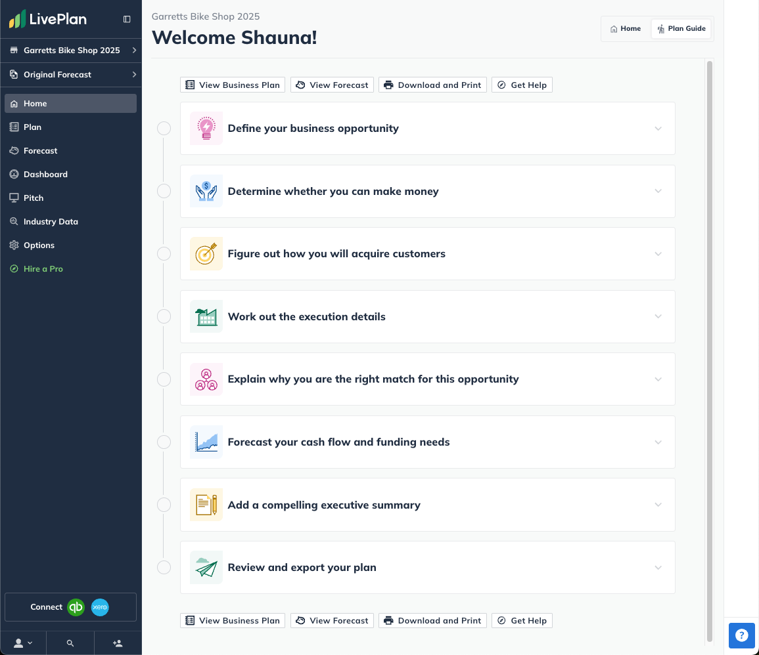The height and width of the screenshot is (655, 759).
Task: Click bottom View Business Plan button
Action: [x=233, y=621]
